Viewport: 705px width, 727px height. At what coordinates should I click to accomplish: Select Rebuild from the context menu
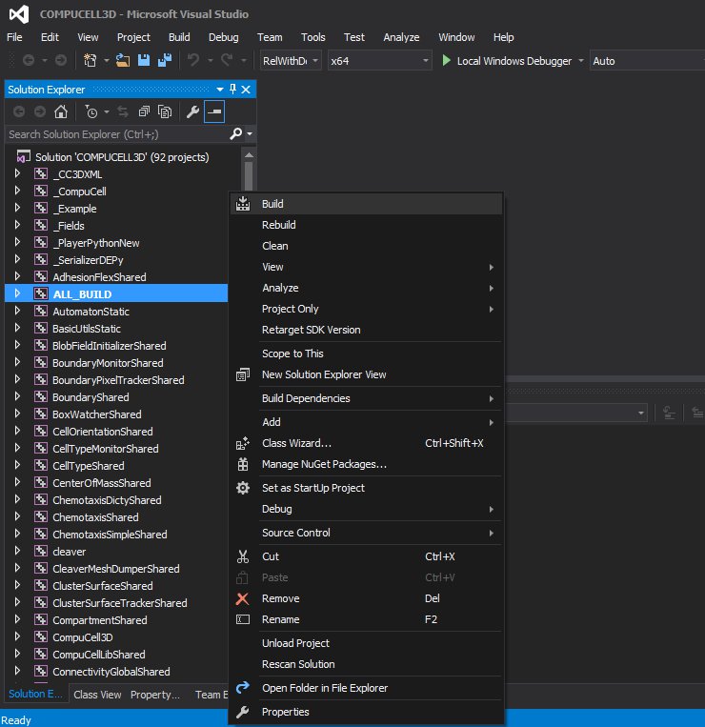click(278, 225)
